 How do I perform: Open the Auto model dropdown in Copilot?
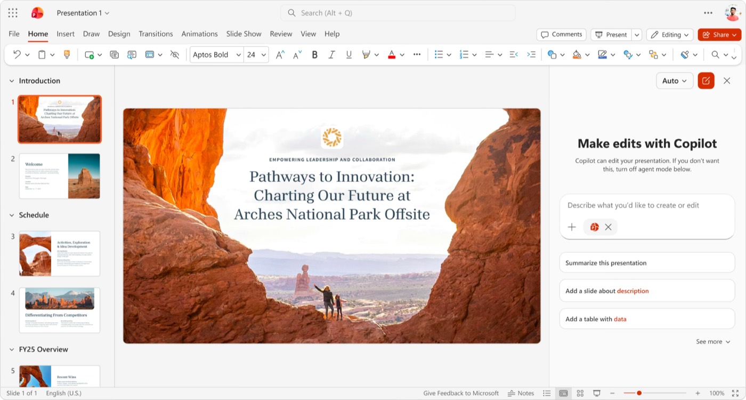(675, 81)
